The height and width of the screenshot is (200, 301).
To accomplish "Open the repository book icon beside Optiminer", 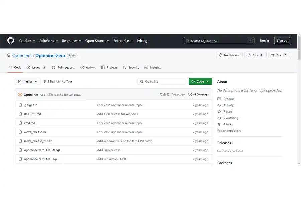I will point(9,55).
